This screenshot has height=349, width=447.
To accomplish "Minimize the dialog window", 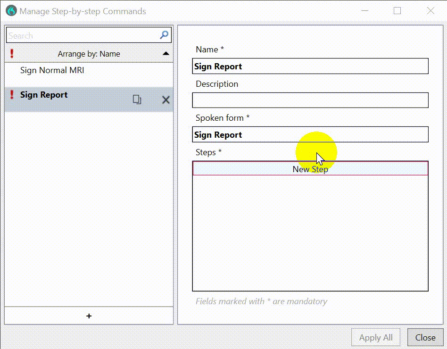I will 364,11.
